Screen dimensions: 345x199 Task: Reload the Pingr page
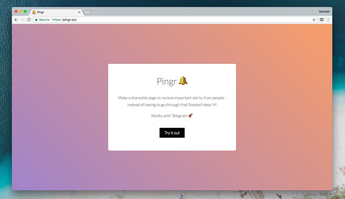coord(29,19)
